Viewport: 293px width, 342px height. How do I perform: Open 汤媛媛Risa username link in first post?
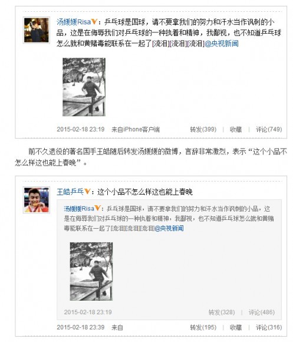click(74, 22)
